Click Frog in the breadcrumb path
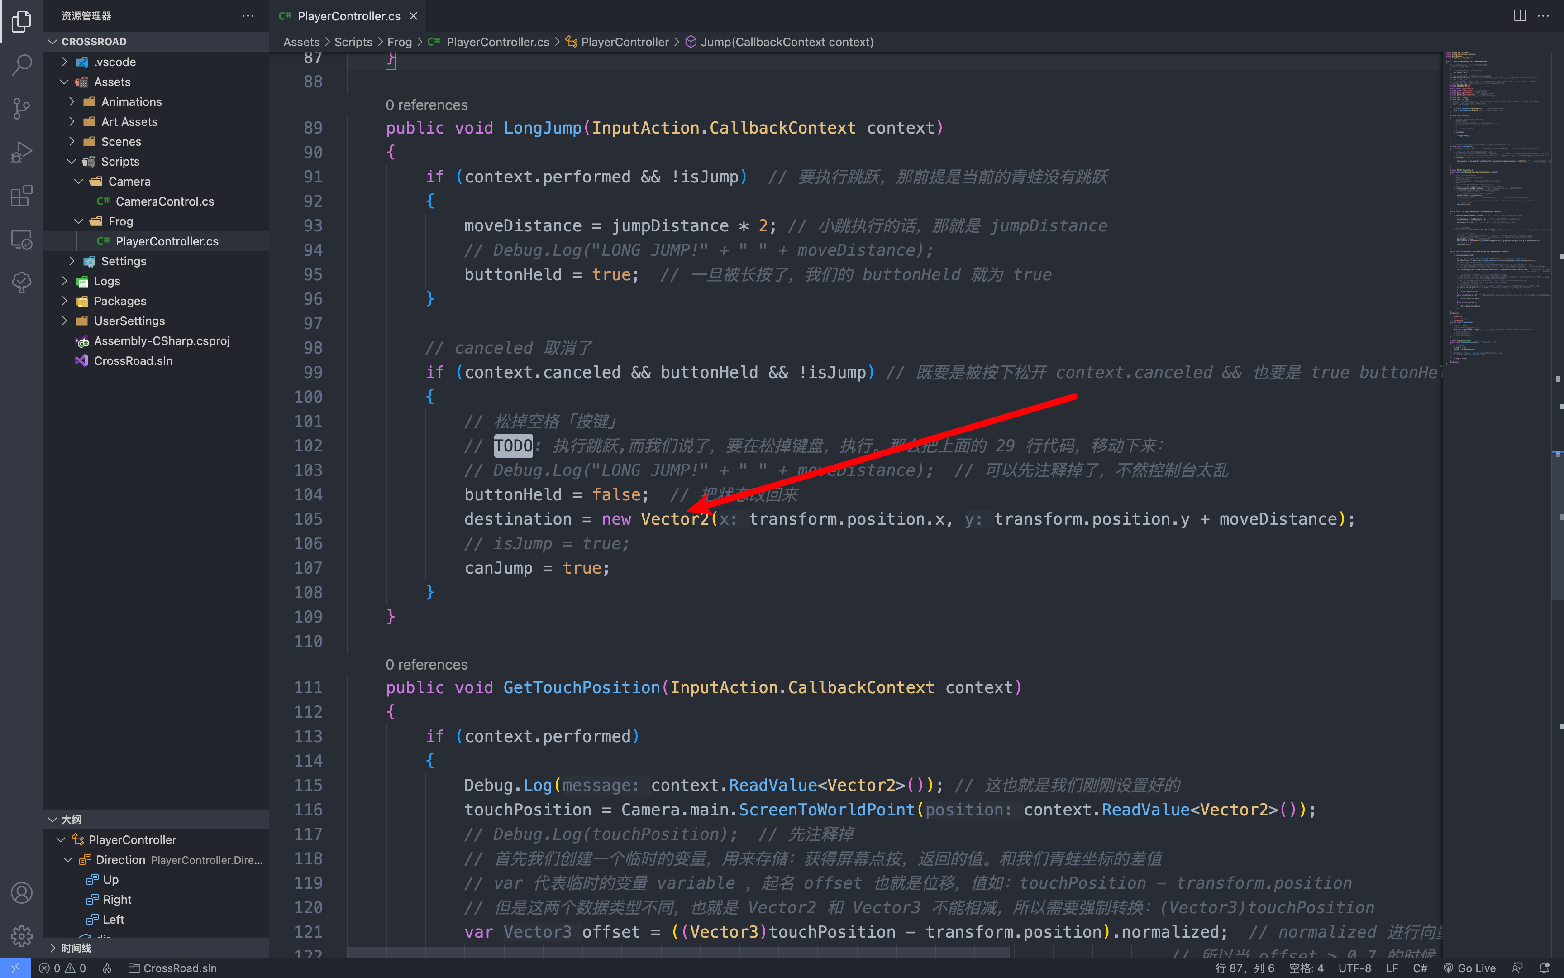The height and width of the screenshot is (978, 1564). click(x=400, y=42)
